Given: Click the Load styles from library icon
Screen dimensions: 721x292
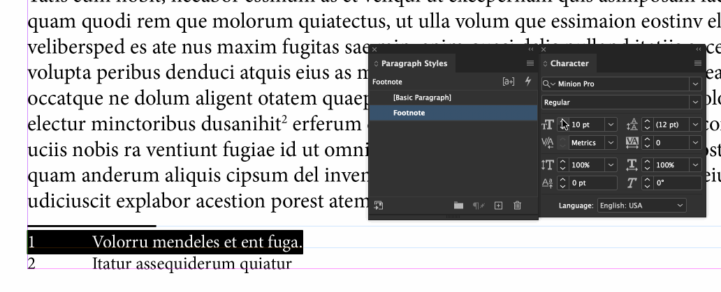Looking at the screenshot, I should click(x=379, y=206).
